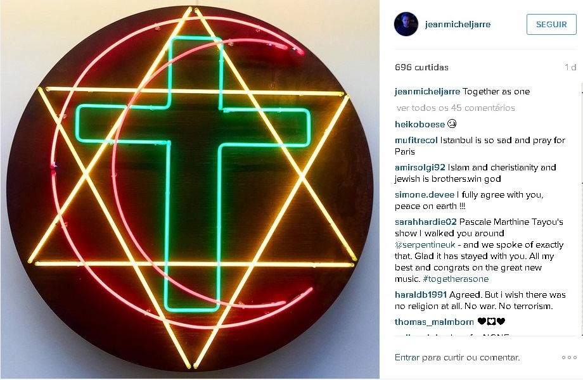Open heikoboese commenter profile
Viewport: 583px width, 380px height.
tap(420, 124)
